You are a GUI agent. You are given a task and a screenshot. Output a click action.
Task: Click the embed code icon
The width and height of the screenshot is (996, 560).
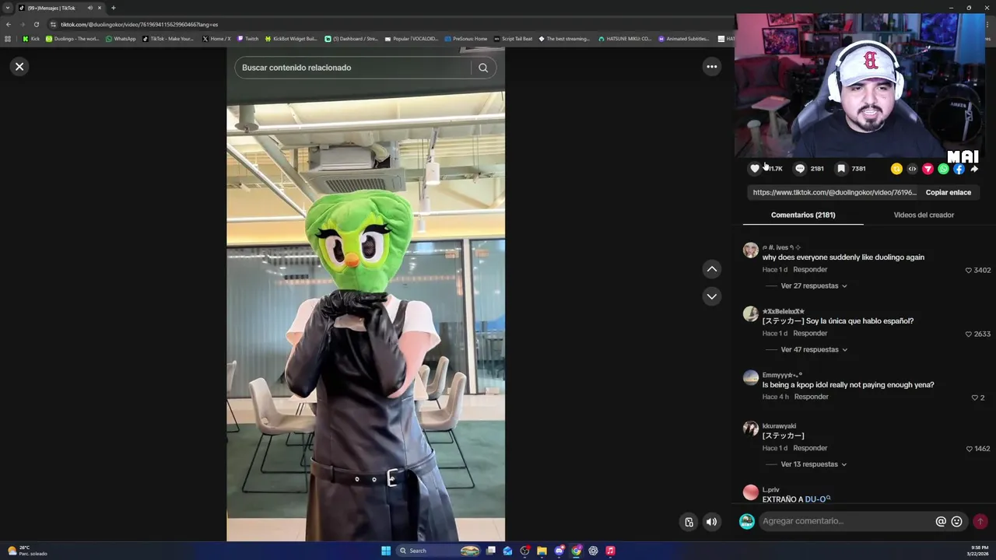coord(912,169)
